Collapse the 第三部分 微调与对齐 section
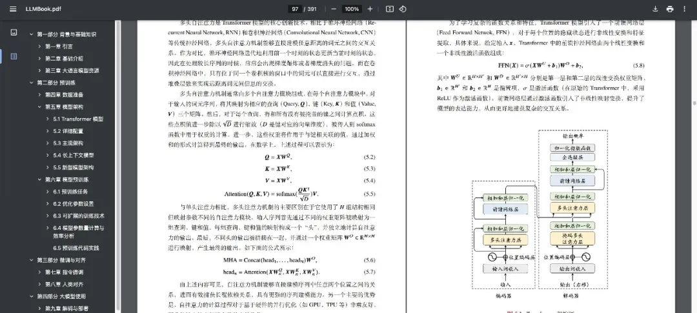Image resolution: width=697 pixels, height=313 pixels. point(31,260)
